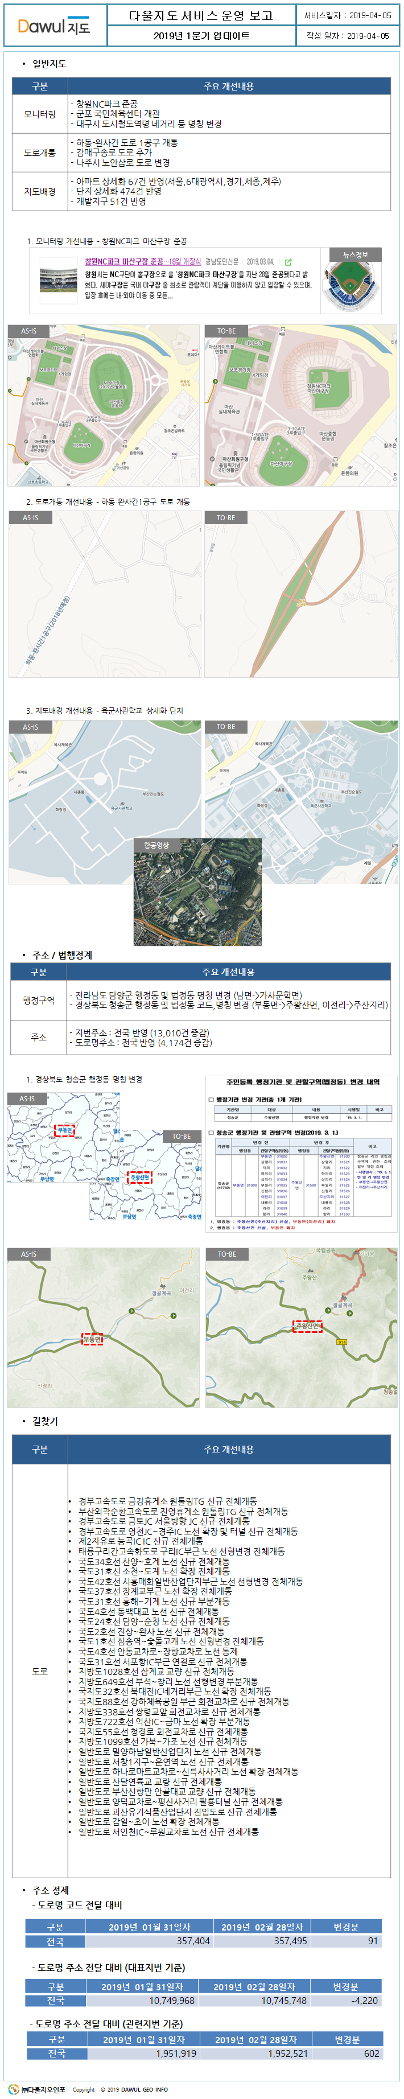
Task: Click the caption 1. 경상북도 청송군 행정동 명칭 변경
Action: (84, 1080)
